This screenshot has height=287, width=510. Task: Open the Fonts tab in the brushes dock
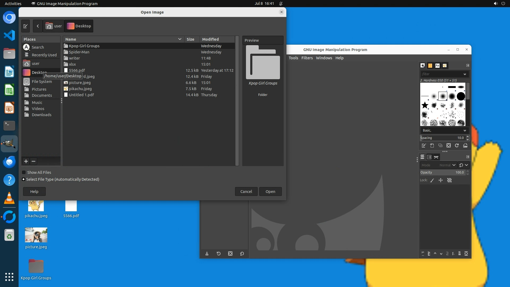[437, 66]
